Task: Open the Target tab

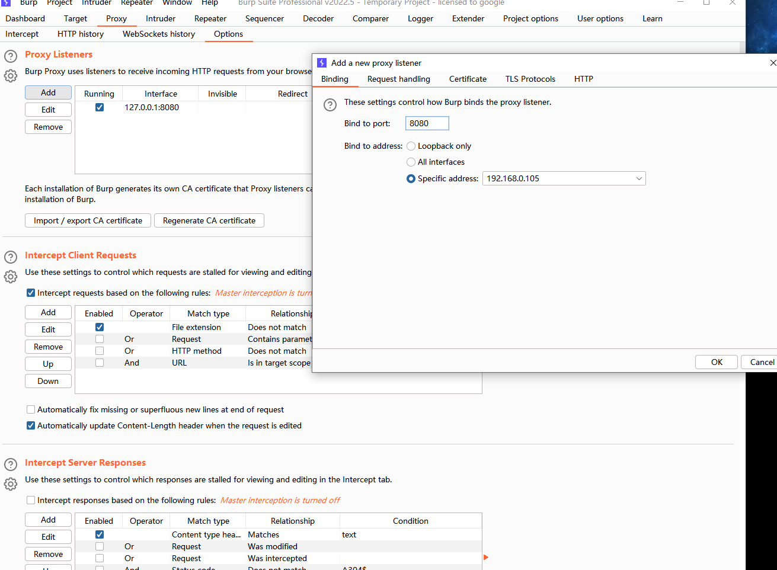Action: (76, 18)
